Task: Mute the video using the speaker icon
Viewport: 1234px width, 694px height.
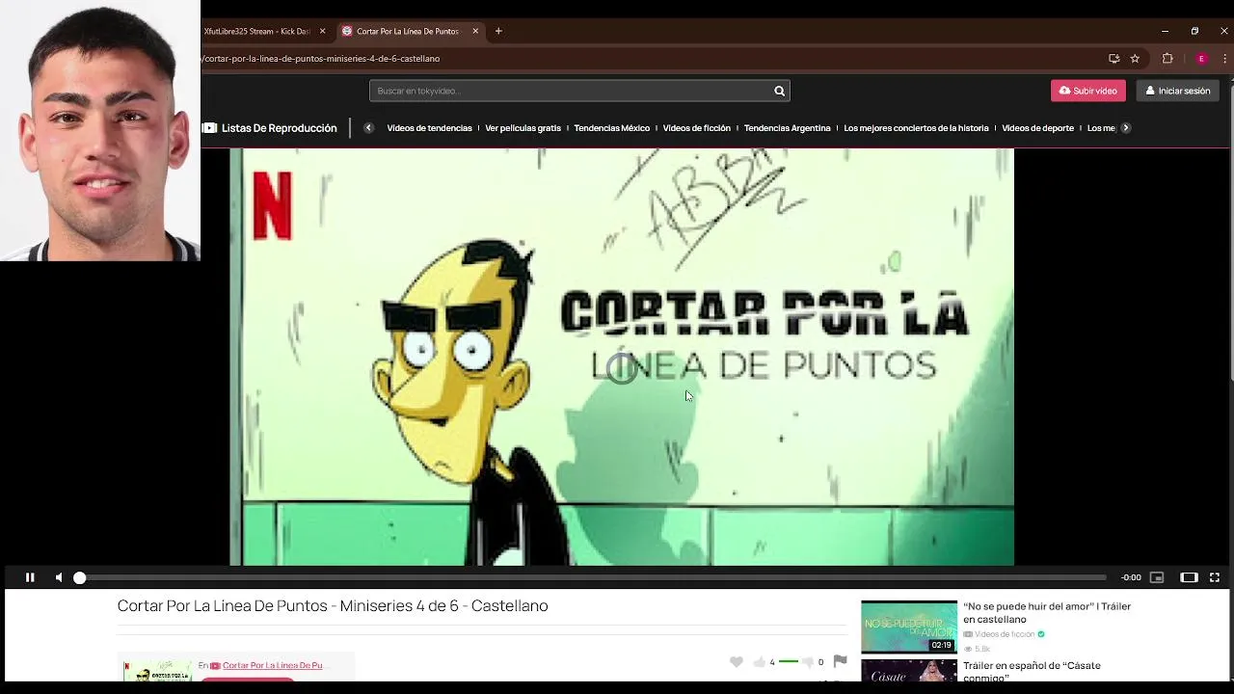Action: [x=59, y=577]
